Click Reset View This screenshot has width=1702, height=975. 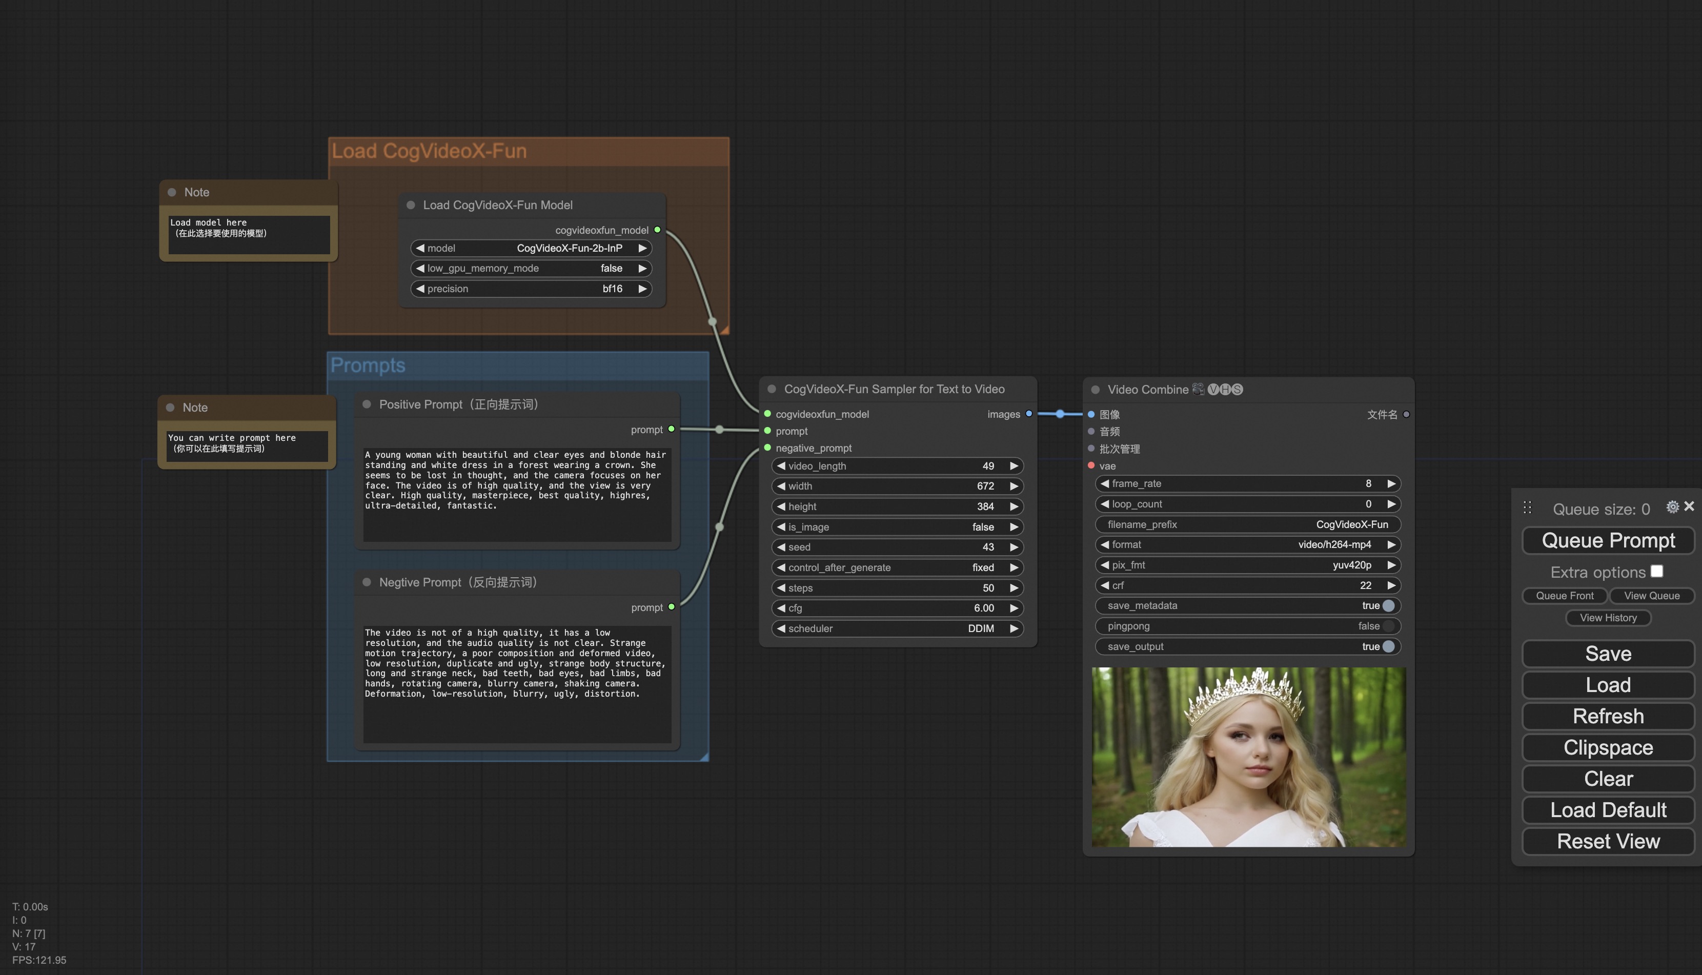[x=1608, y=841]
